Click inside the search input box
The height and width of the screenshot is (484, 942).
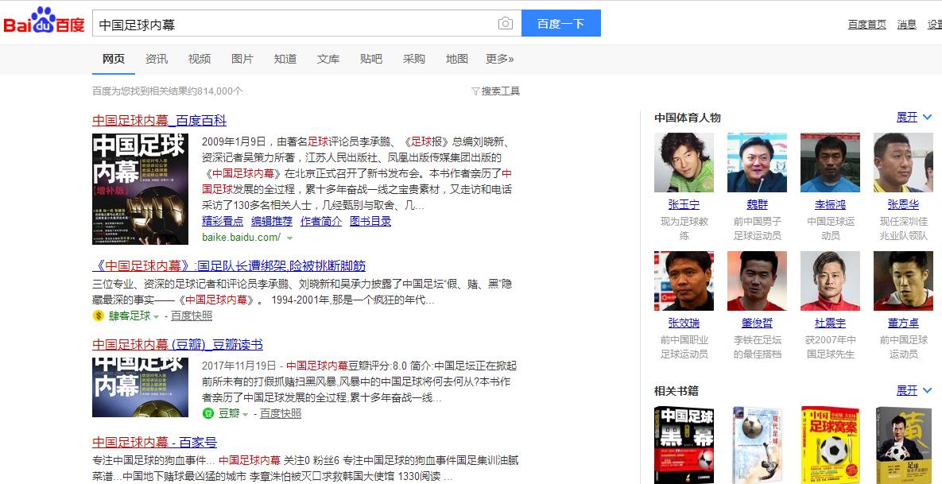pyautogui.click(x=302, y=23)
